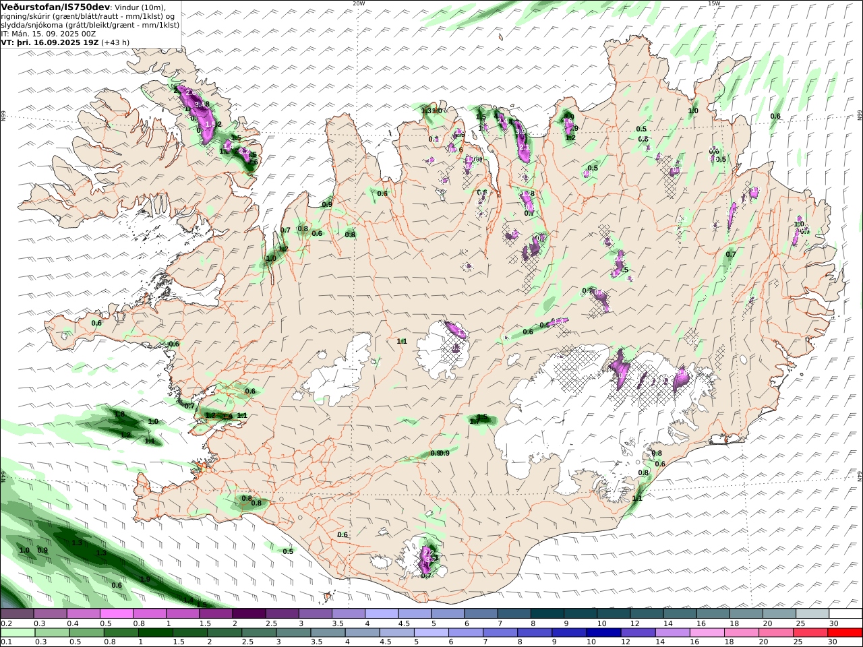This screenshot has width=863, height=647.
Task: Click lower legend swatch starting at 3
Action: pos(293,633)
